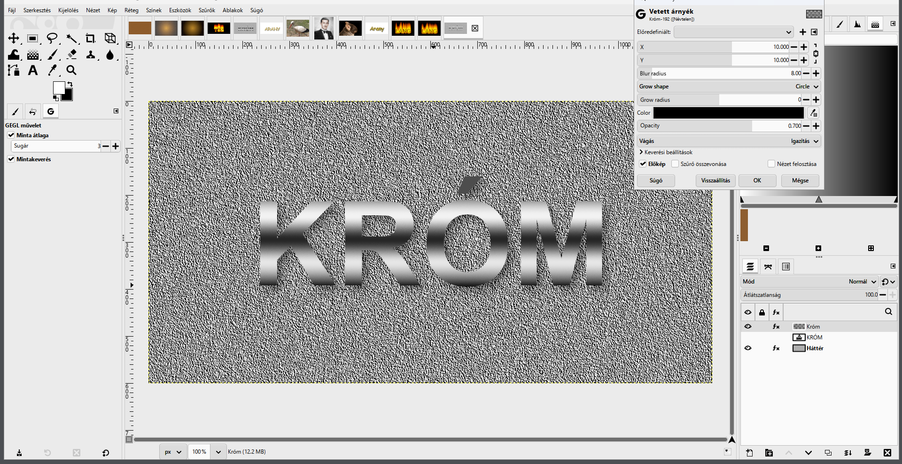Select the Crop tool
902x464 pixels.
coord(91,39)
